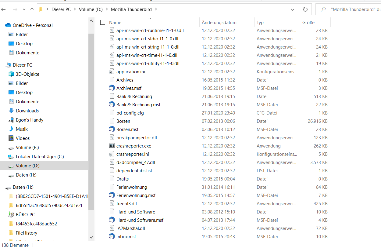Sort files by Änderungsdatum column

point(219,22)
